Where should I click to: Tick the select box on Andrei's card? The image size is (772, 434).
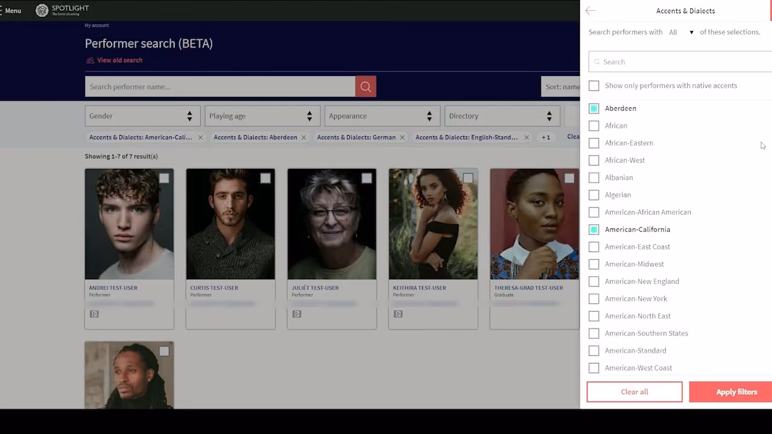[x=164, y=178]
